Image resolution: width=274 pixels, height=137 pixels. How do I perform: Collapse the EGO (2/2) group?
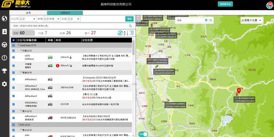[x=18, y=125]
